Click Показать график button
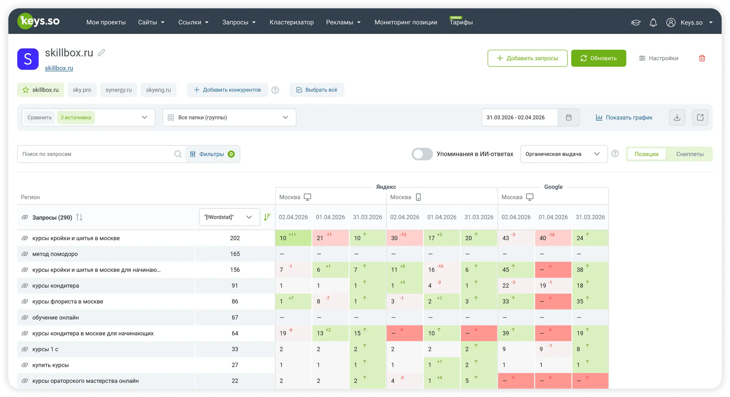The width and height of the screenshot is (730, 397). click(x=624, y=117)
